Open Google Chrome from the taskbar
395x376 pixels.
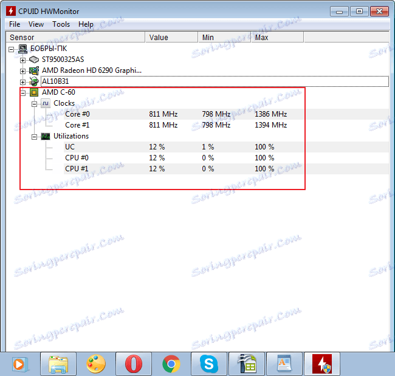pyautogui.click(x=171, y=364)
